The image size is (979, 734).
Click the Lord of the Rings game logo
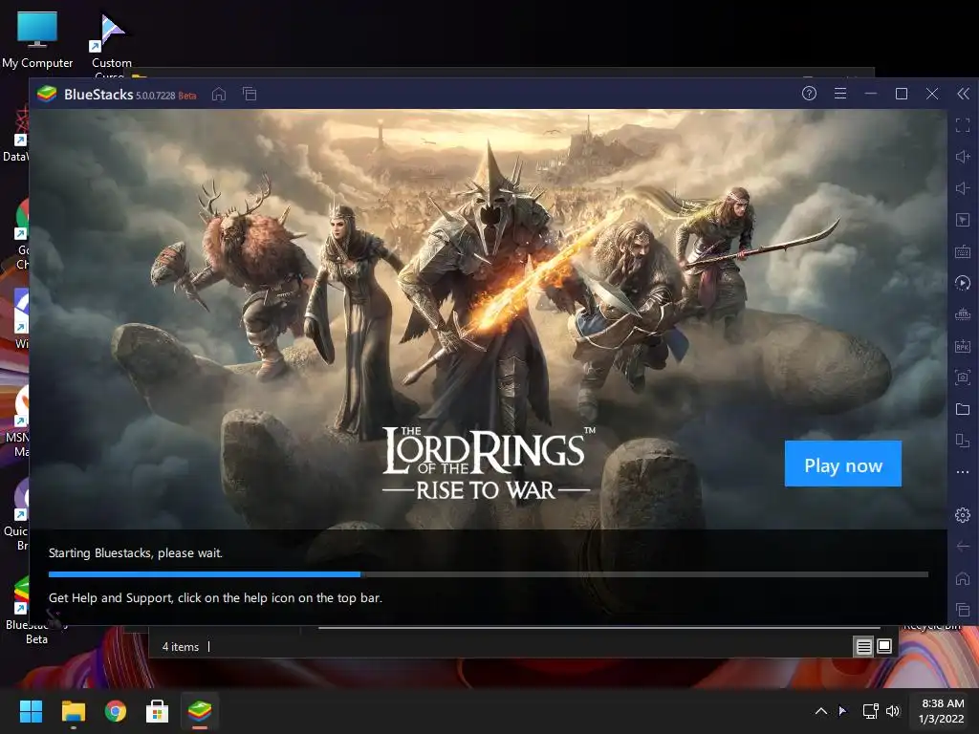487,464
